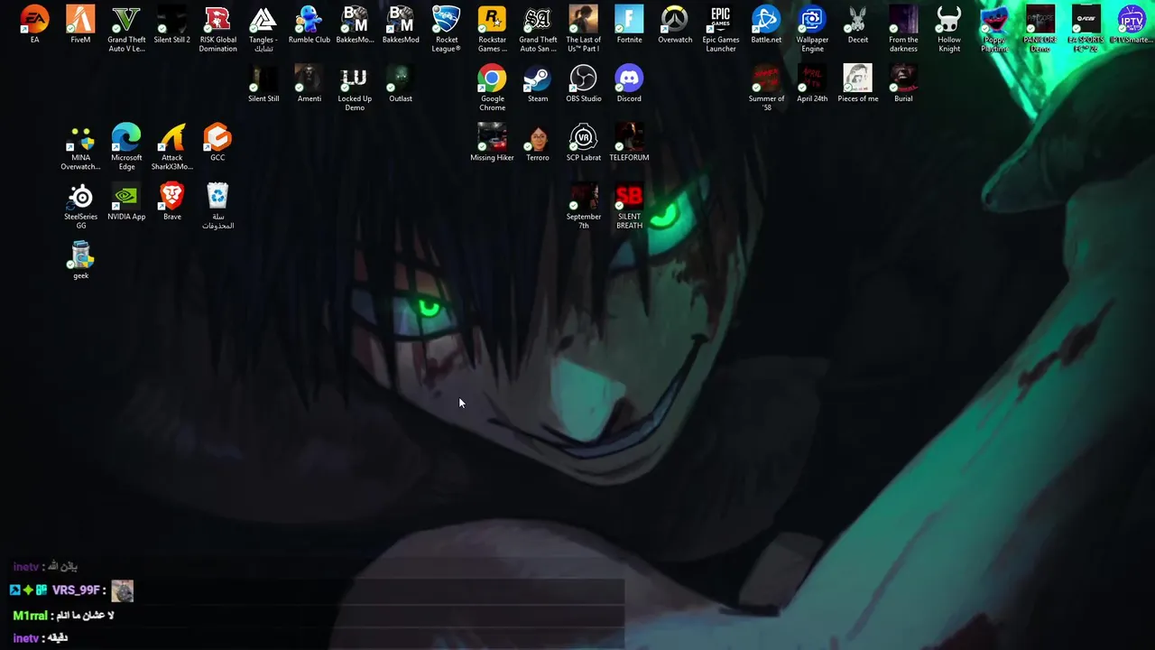Open Pieces of me icon
The width and height of the screenshot is (1155, 650).
[x=857, y=79]
